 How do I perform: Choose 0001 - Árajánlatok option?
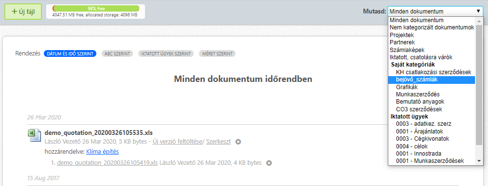point(431,132)
